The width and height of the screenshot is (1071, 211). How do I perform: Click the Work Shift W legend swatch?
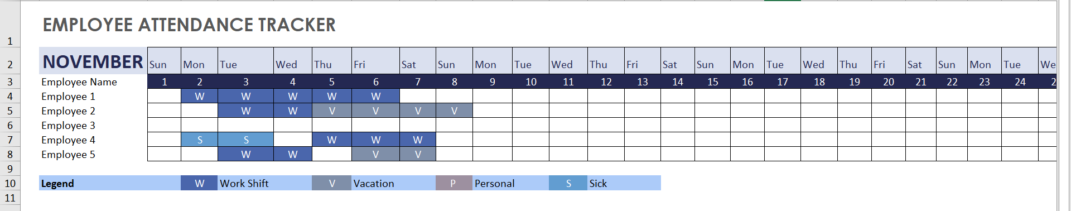coord(199,183)
